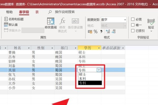Apply currency format icon
The width and height of the screenshot is (158, 105).
pos(90,32)
